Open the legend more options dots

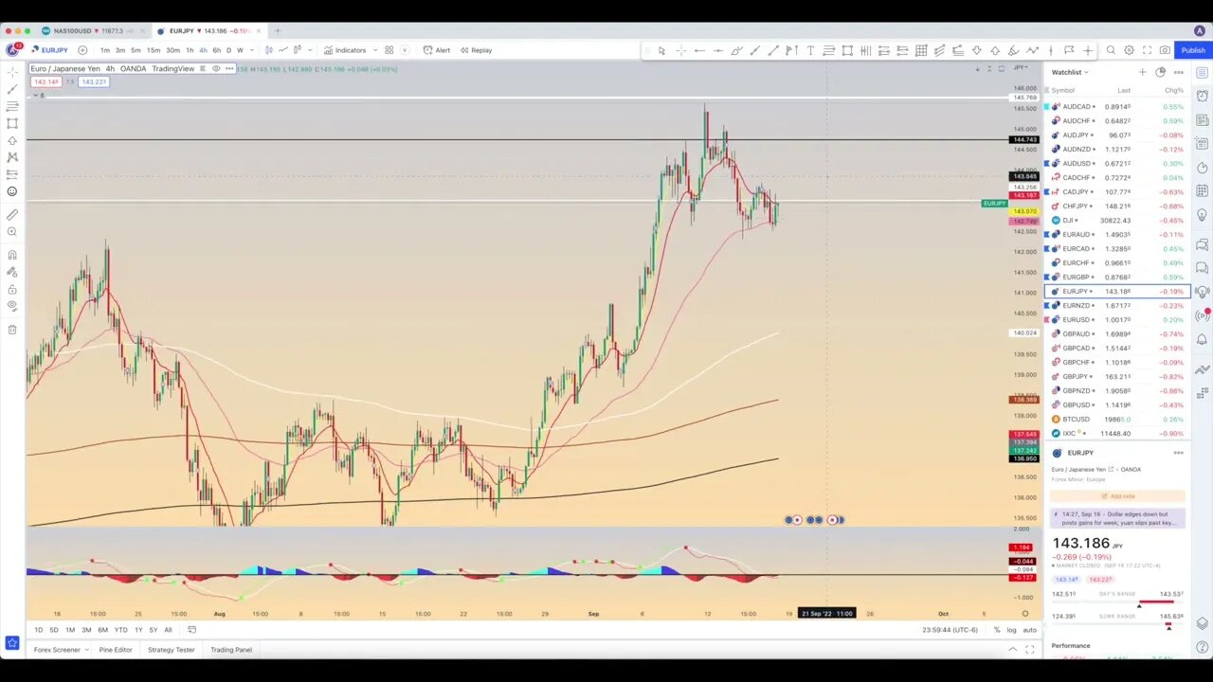[229, 68]
